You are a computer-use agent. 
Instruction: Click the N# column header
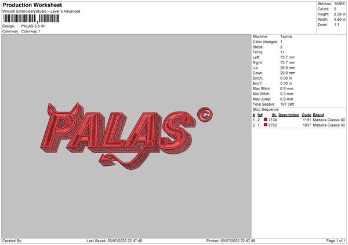260,115
